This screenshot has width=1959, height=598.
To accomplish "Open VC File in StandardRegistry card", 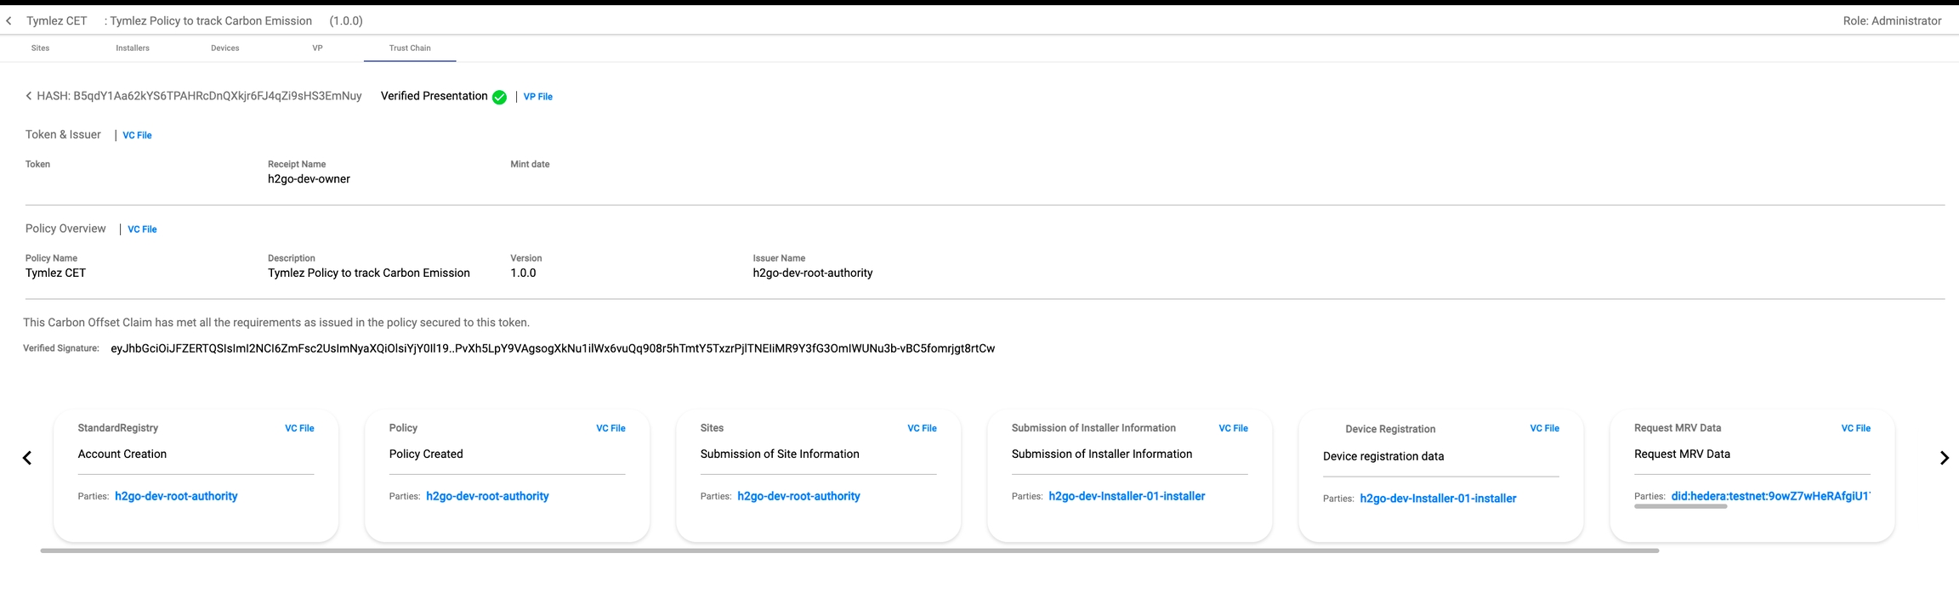I will (x=299, y=429).
